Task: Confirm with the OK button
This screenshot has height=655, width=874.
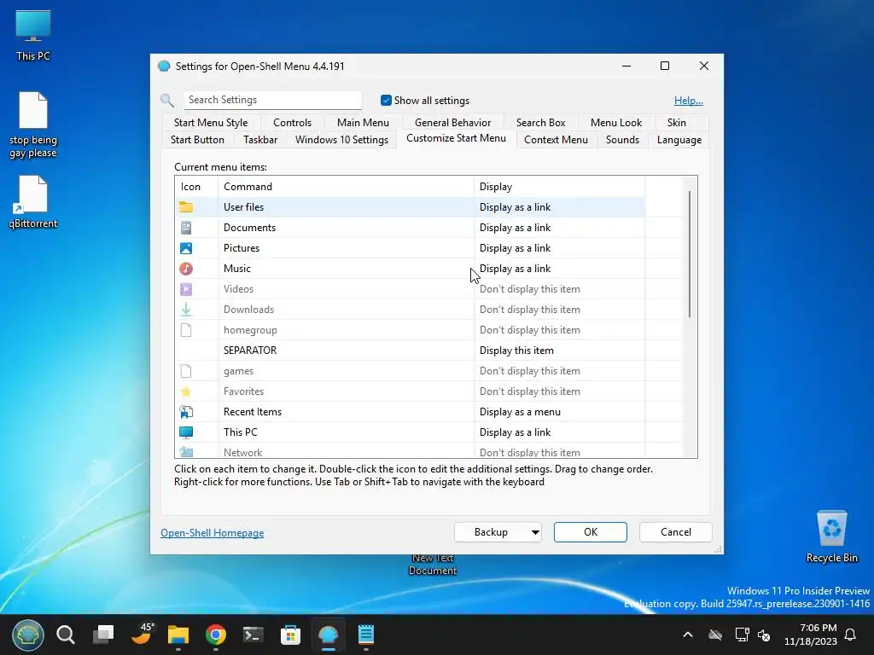Action: click(x=591, y=532)
